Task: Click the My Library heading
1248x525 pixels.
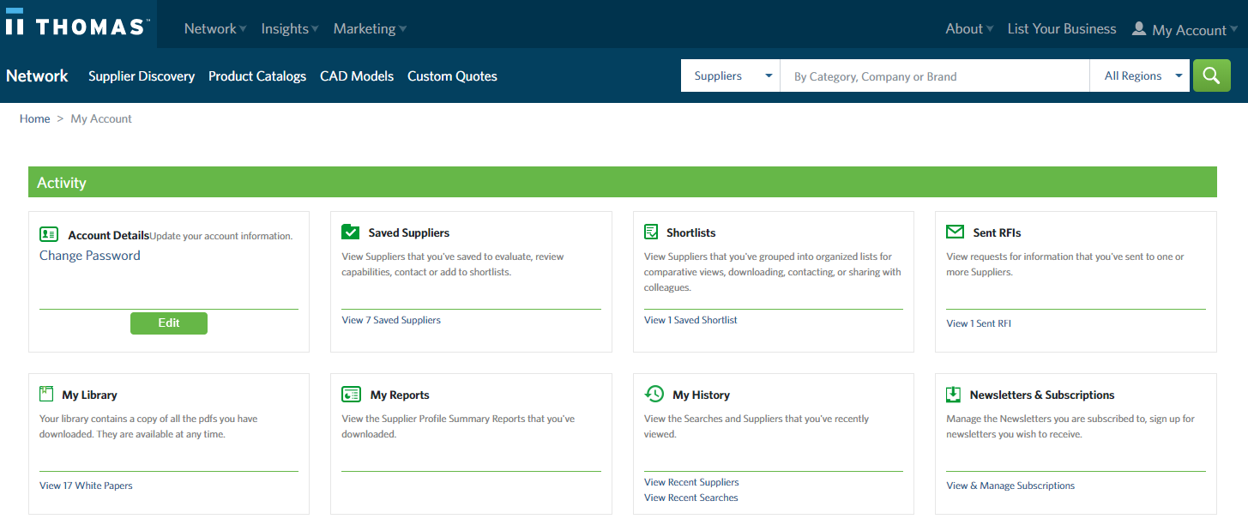Action: click(x=89, y=395)
